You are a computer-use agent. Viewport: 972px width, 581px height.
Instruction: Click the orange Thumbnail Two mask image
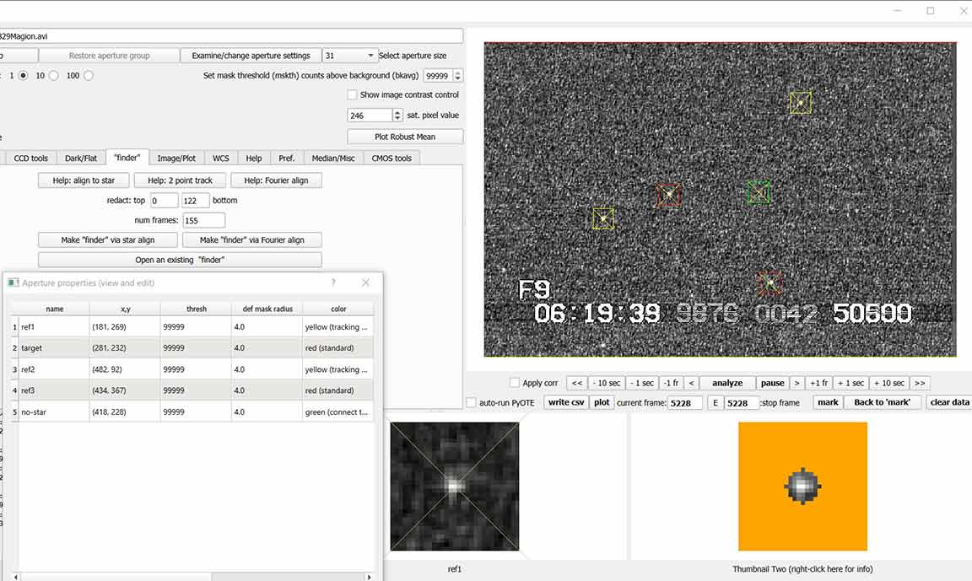coord(802,487)
